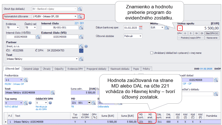Click the Podrobný rozpis DPH button
This screenshot has height=125, width=222.
pyautogui.click(x=190, y=38)
